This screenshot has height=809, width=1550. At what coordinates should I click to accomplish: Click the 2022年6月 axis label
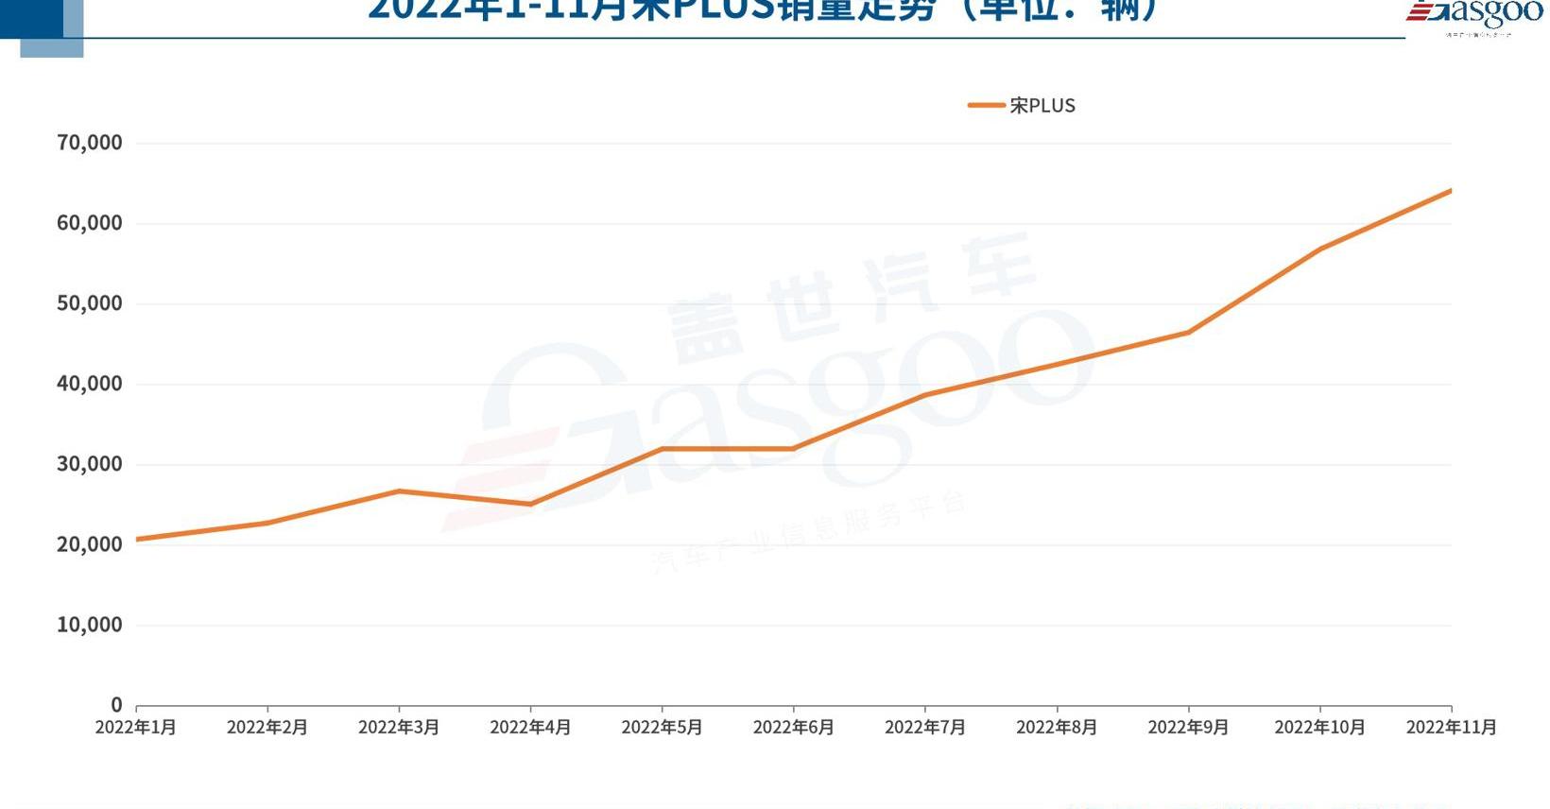coord(793,728)
